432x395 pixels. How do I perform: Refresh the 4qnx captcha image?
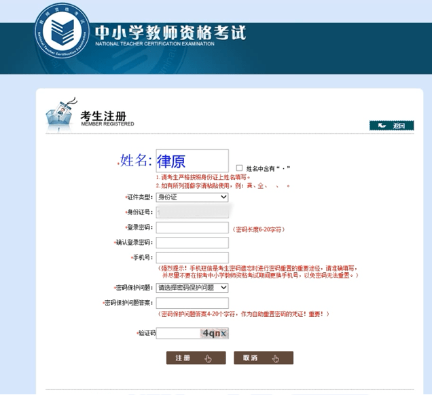click(214, 333)
